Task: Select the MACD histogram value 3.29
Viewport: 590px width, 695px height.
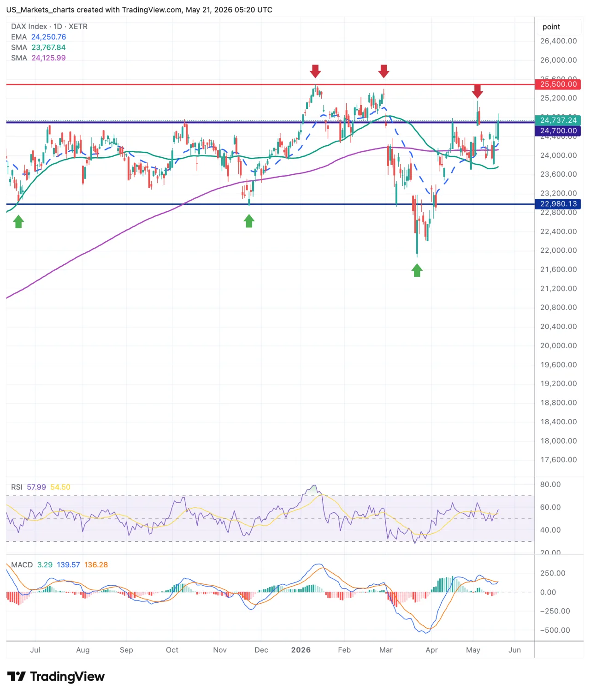Action: click(45, 565)
